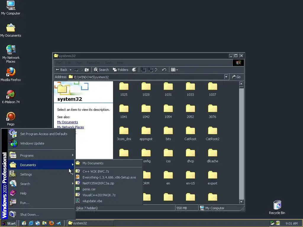Click the scroll up arrow in file pane

coord(241,84)
